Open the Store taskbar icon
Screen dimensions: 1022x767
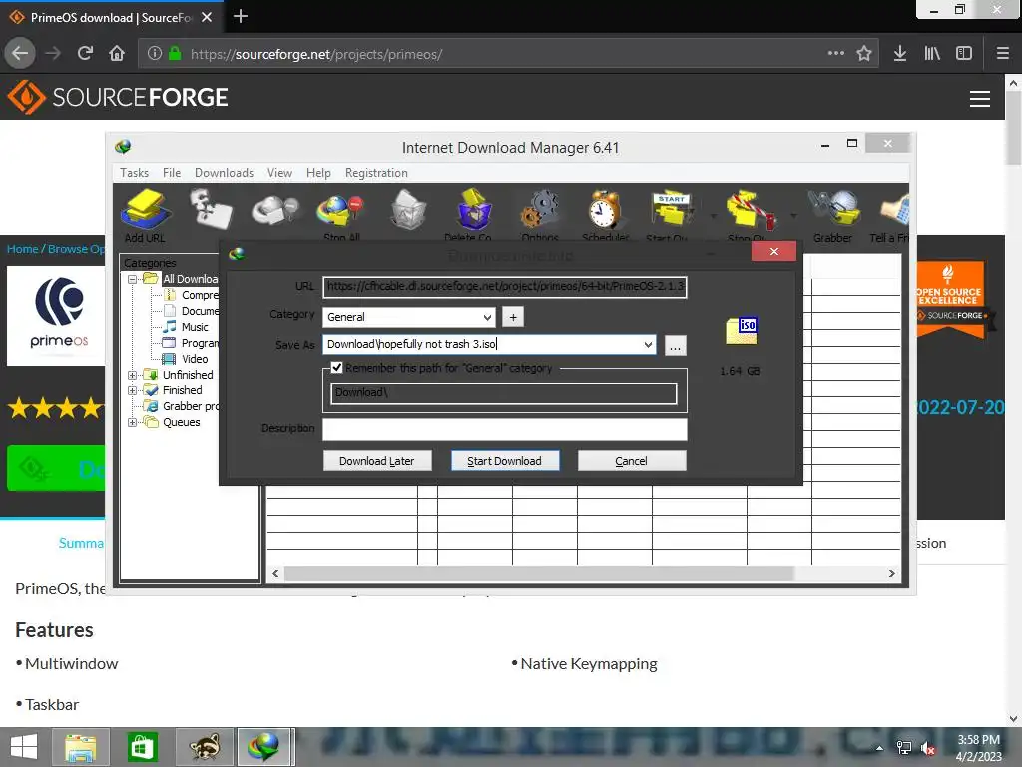tap(142, 747)
